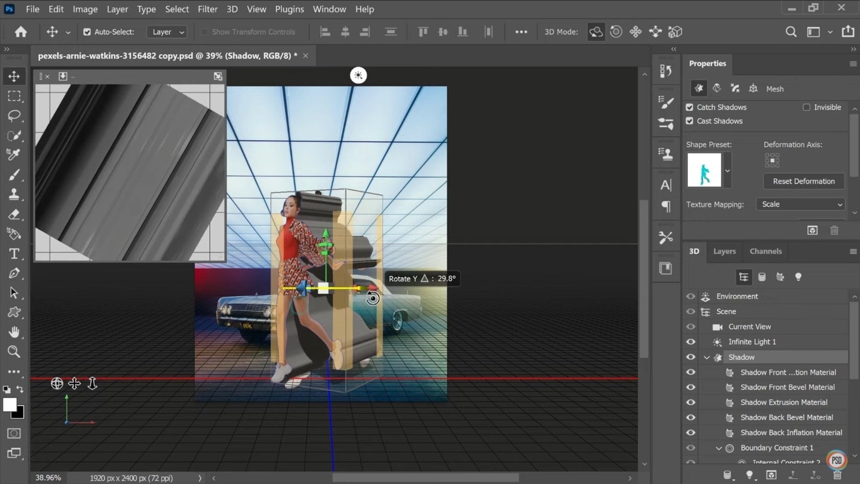Enable the Invisible checkbox
This screenshot has width=860, height=484.
[807, 107]
